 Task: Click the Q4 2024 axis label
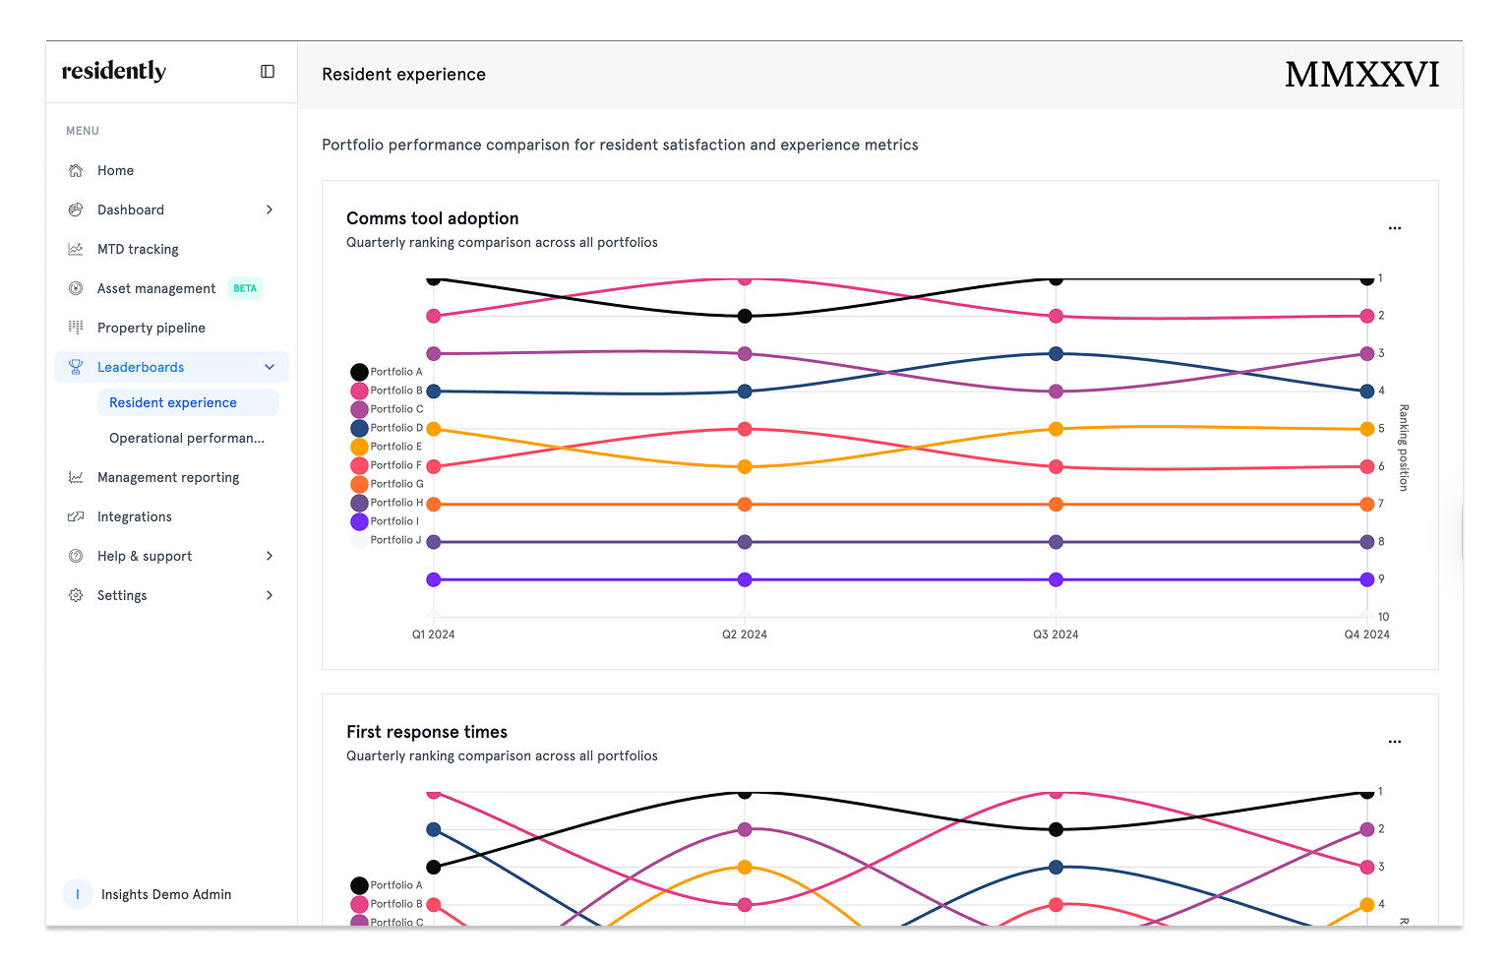click(x=1367, y=634)
